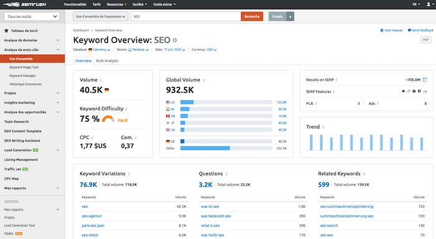The height and width of the screenshot is (239, 436).
Task: Open the Ressources menu
Action: [x=116, y=4]
